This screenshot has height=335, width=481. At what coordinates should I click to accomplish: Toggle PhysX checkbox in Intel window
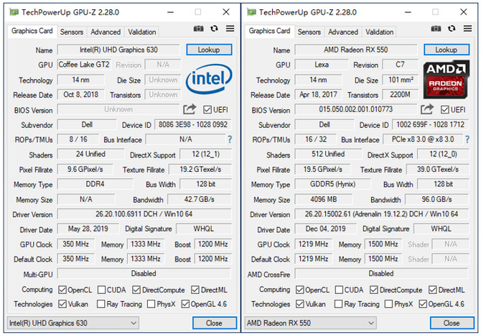151,304
